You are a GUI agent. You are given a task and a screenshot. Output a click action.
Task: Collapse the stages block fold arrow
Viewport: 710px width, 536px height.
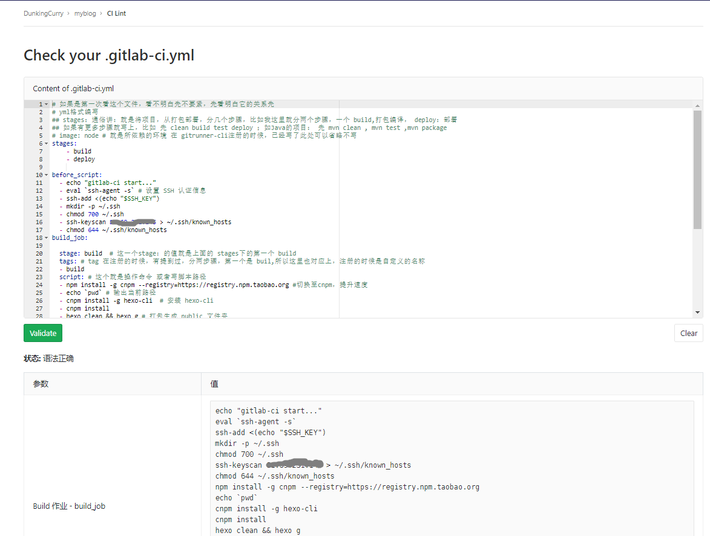[x=45, y=143]
